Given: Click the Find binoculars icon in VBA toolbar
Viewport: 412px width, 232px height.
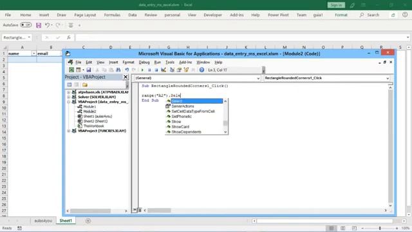Looking at the screenshot, I should point(118,70).
